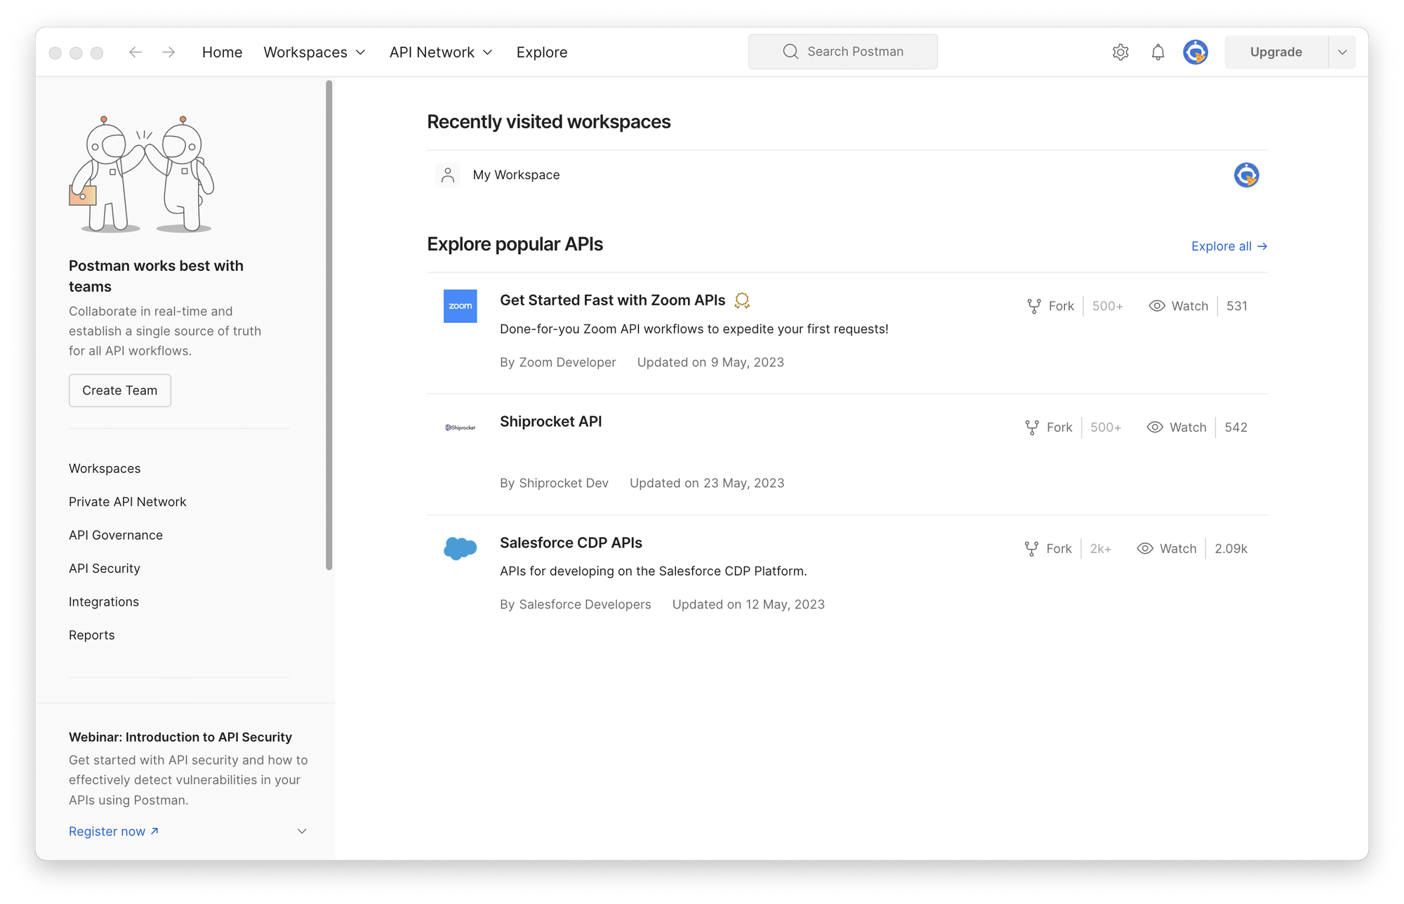The image size is (1404, 904).
Task: Collapse the webinar banner chevron
Action: (x=302, y=831)
